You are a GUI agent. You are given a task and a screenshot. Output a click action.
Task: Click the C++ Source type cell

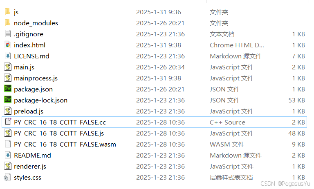pos(227,122)
